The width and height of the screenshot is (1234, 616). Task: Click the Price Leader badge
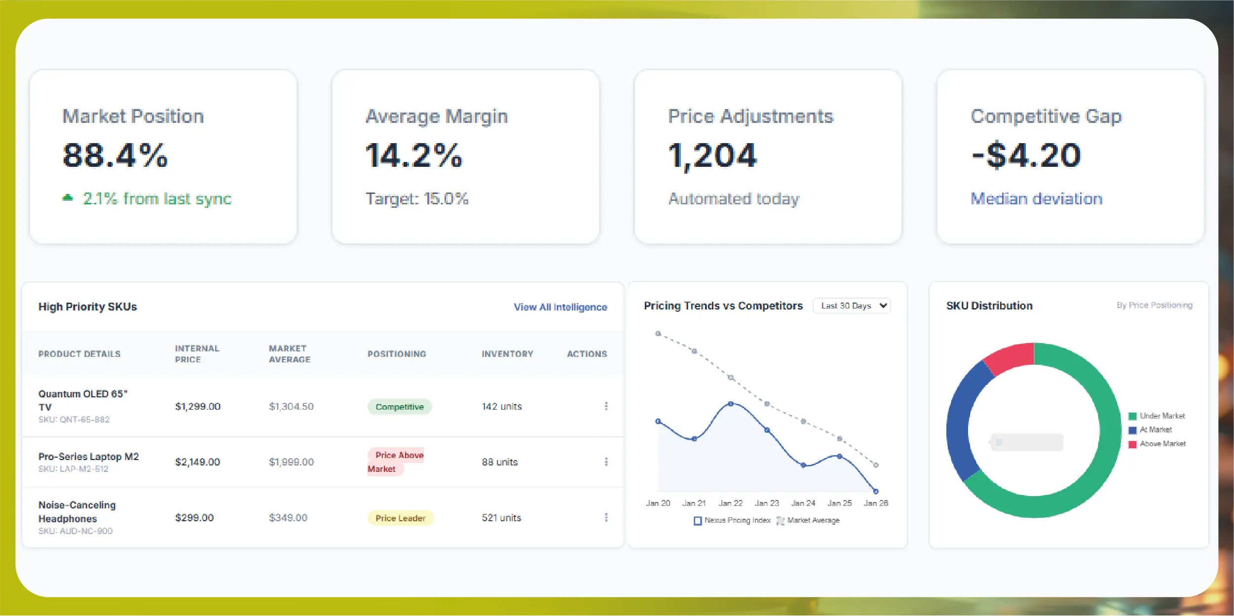tap(400, 518)
